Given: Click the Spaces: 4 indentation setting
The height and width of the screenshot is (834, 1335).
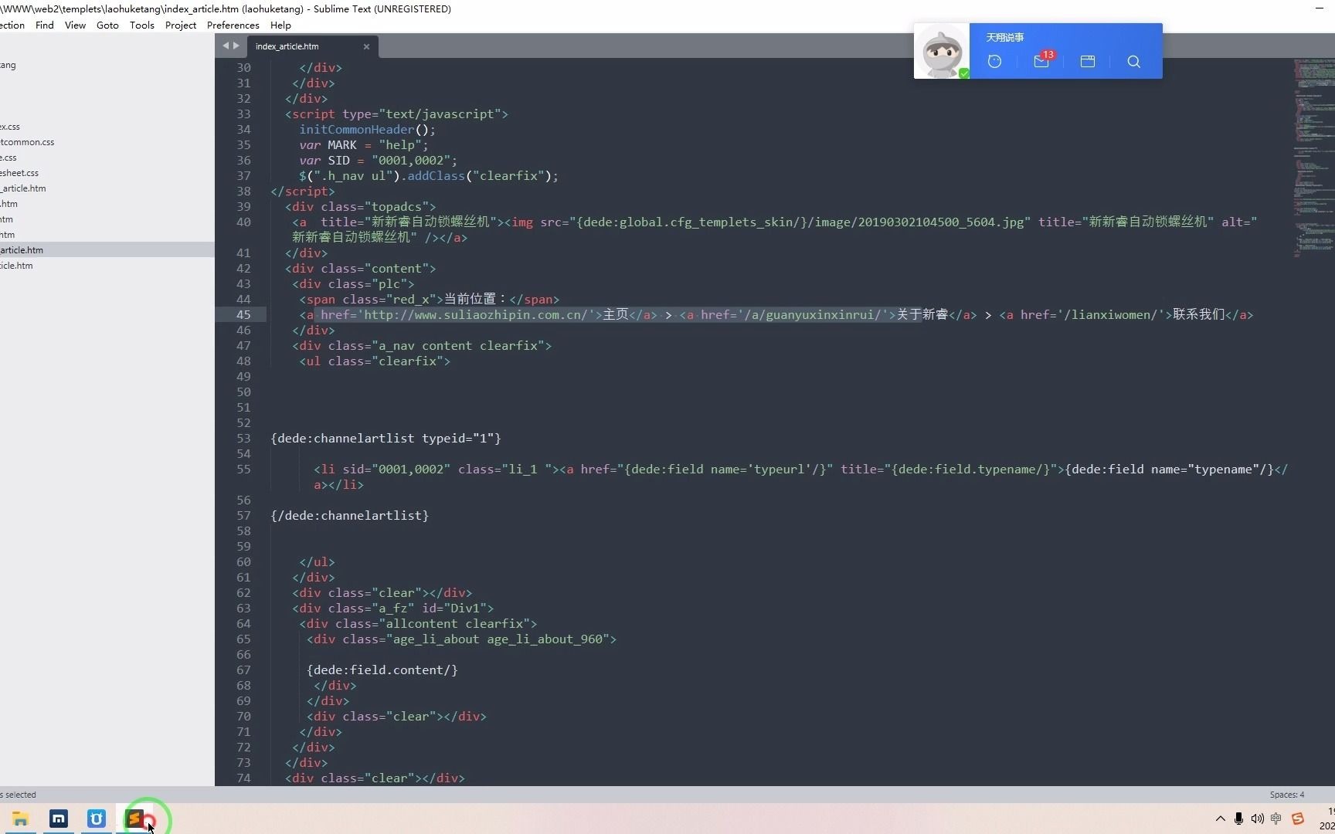Looking at the screenshot, I should (x=1286, y=795).
